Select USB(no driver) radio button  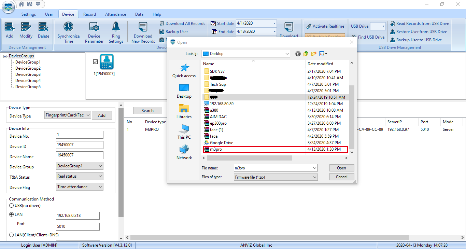(12, 206)
